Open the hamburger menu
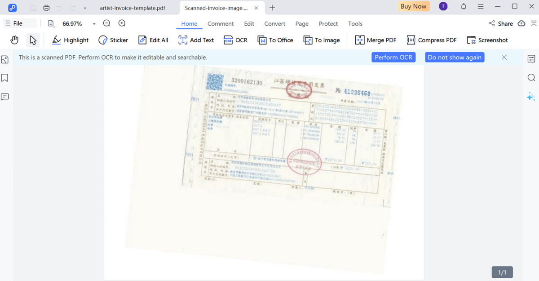539x281 pixels. click(x=480, y=6)
